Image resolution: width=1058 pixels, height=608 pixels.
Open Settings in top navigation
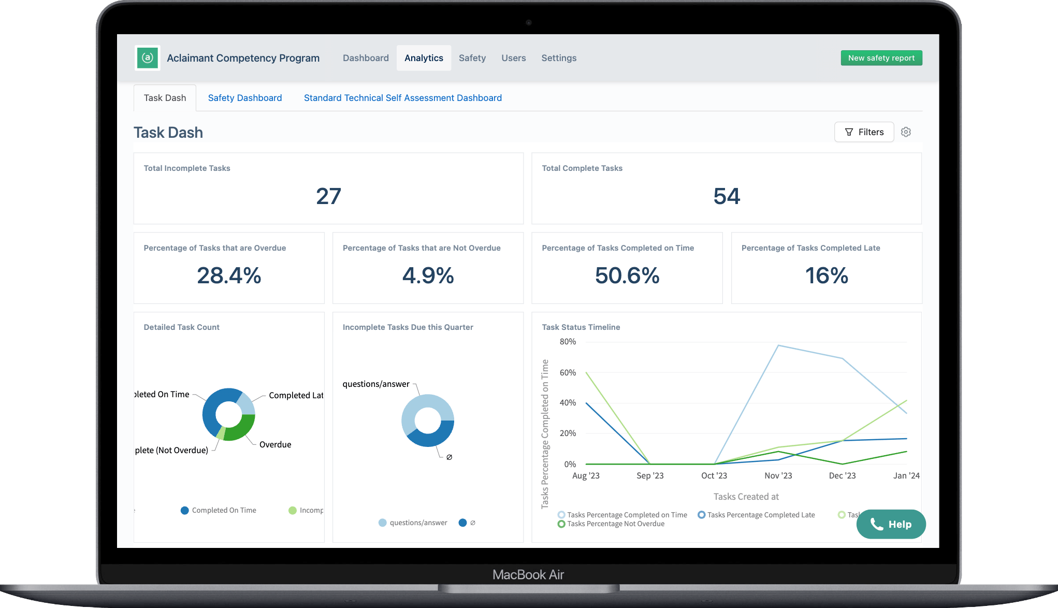coord(559,58)
